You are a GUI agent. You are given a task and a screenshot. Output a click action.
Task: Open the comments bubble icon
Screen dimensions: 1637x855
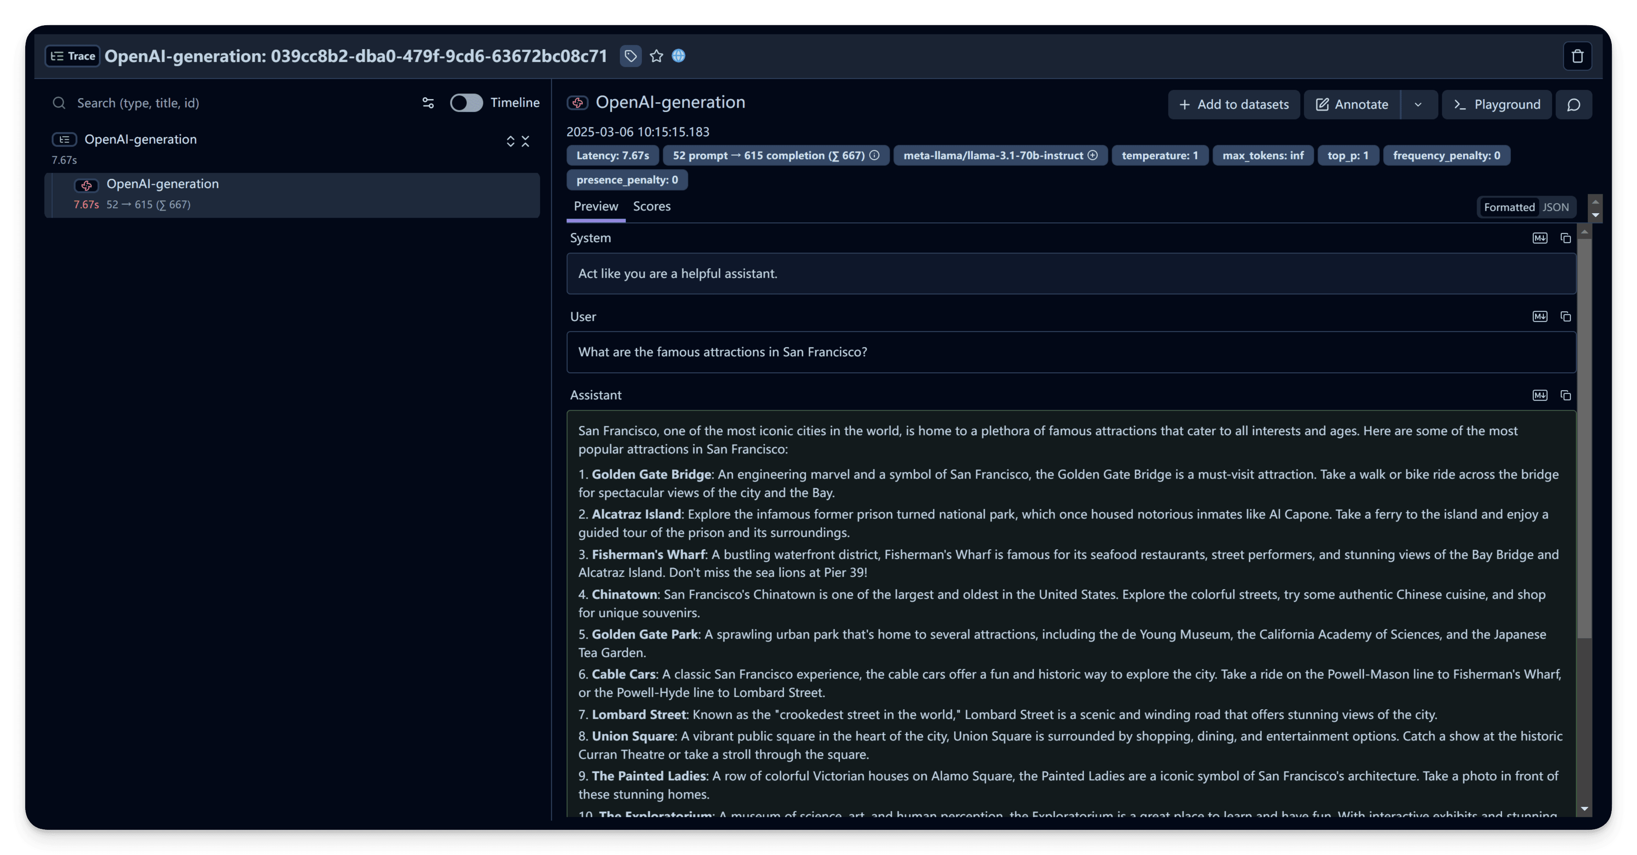tap(1573, 105)
